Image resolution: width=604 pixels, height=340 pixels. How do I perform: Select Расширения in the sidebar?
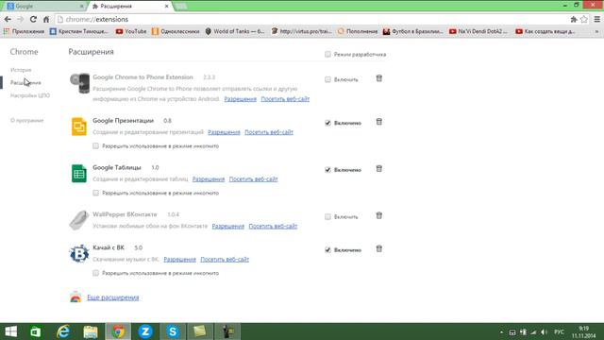click(25, 82)
